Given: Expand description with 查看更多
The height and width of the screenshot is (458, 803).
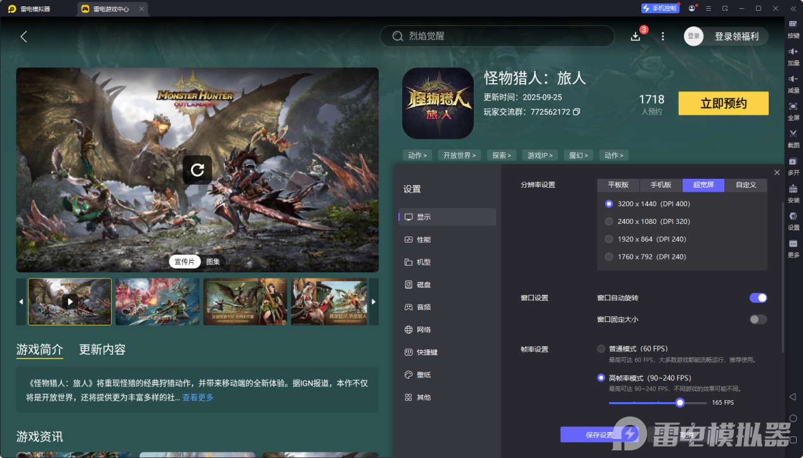Looking at the screenshot, I should tap(198, 398).
